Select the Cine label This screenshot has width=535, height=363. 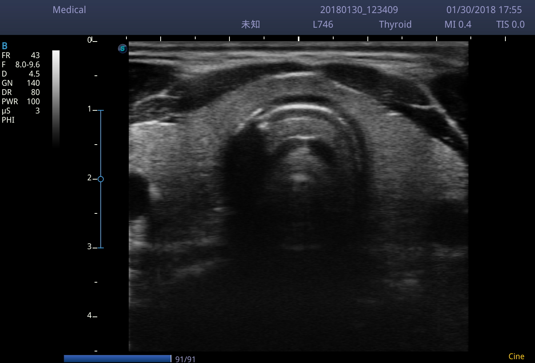[x=516, y=356]
